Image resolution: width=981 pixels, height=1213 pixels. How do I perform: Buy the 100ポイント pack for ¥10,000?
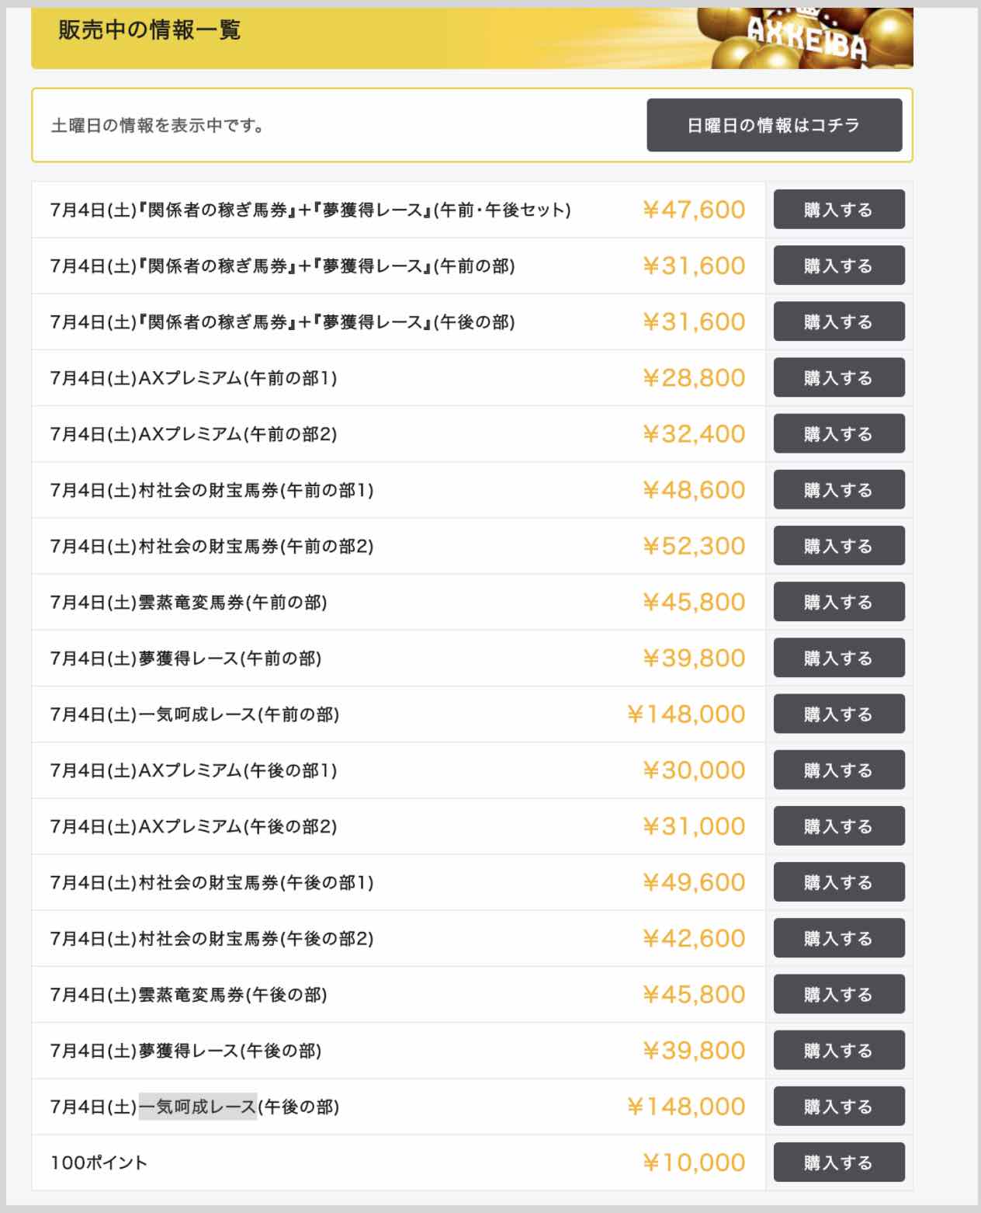point(838,1163)
